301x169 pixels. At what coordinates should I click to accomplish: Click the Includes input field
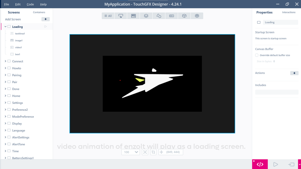point(277,92)
